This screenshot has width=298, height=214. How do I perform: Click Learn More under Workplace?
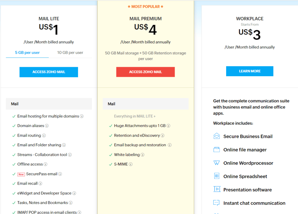click(x=250, y=71)
